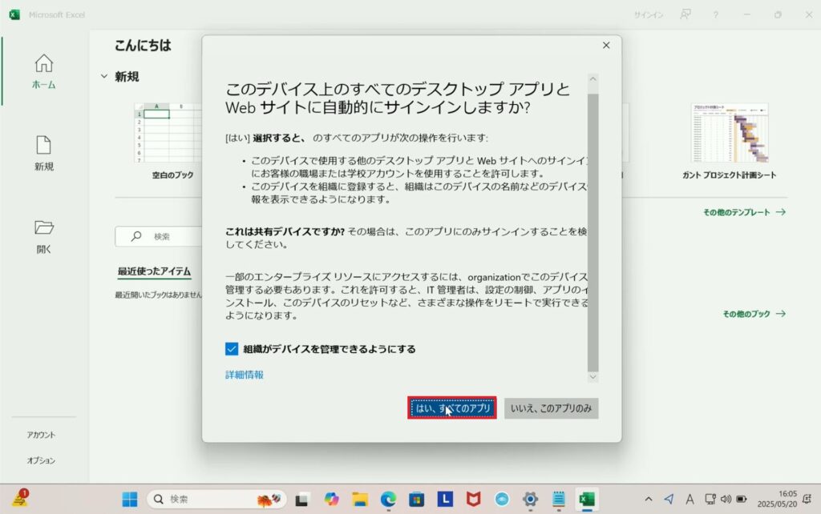This screenshot has width=821, height=514.
Task: Click the location arrow icon in system tray
Action: pyautogui.click(x=669, y=500)
